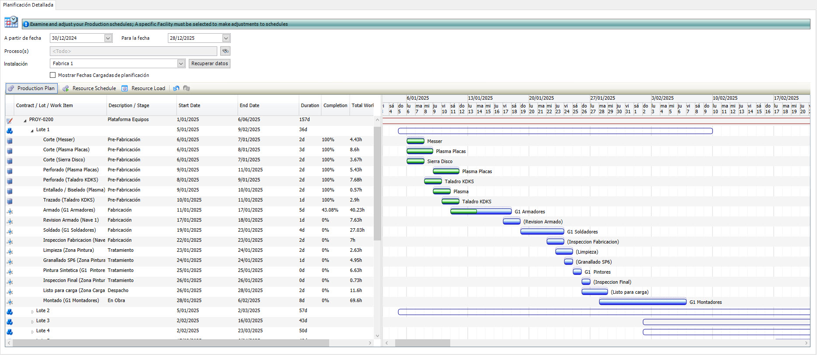817x355 pixels.
Task: Click the gear row icon for Armado (G1 Armadores)
Action: 10,211
